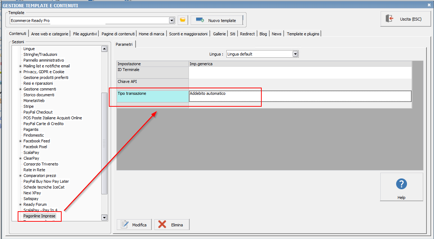
Task: Select Gestione prodotti preferiti item
Action: click(x=46, y=78)
